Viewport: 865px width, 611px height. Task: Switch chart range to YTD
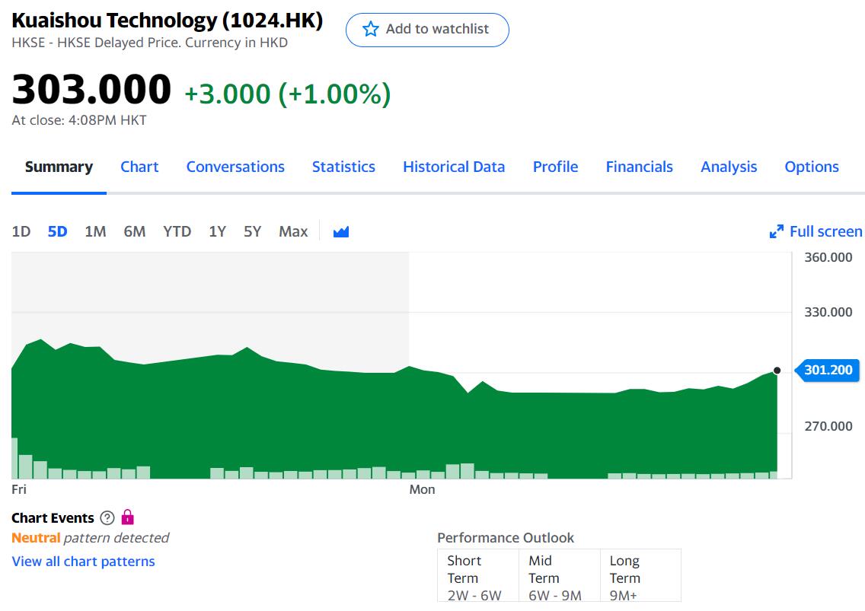click(x=177, y=231)
